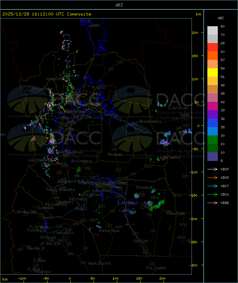Pick the light blue 30-35 dBZ swatch

tap(212, 131)
